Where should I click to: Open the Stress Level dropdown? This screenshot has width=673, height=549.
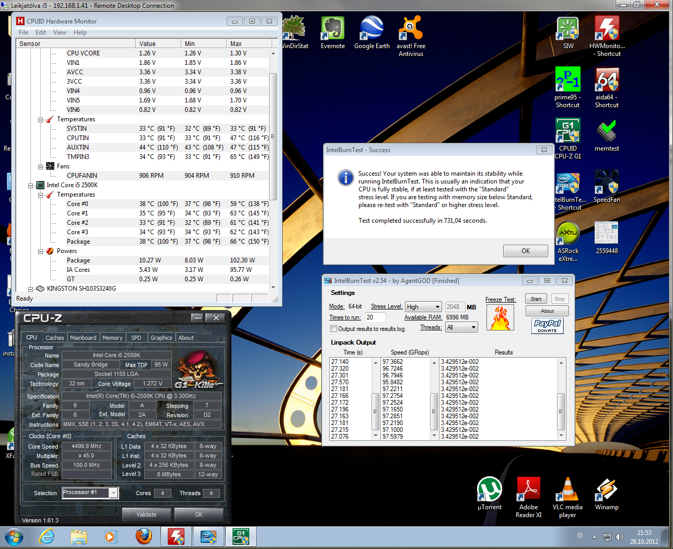423,307
